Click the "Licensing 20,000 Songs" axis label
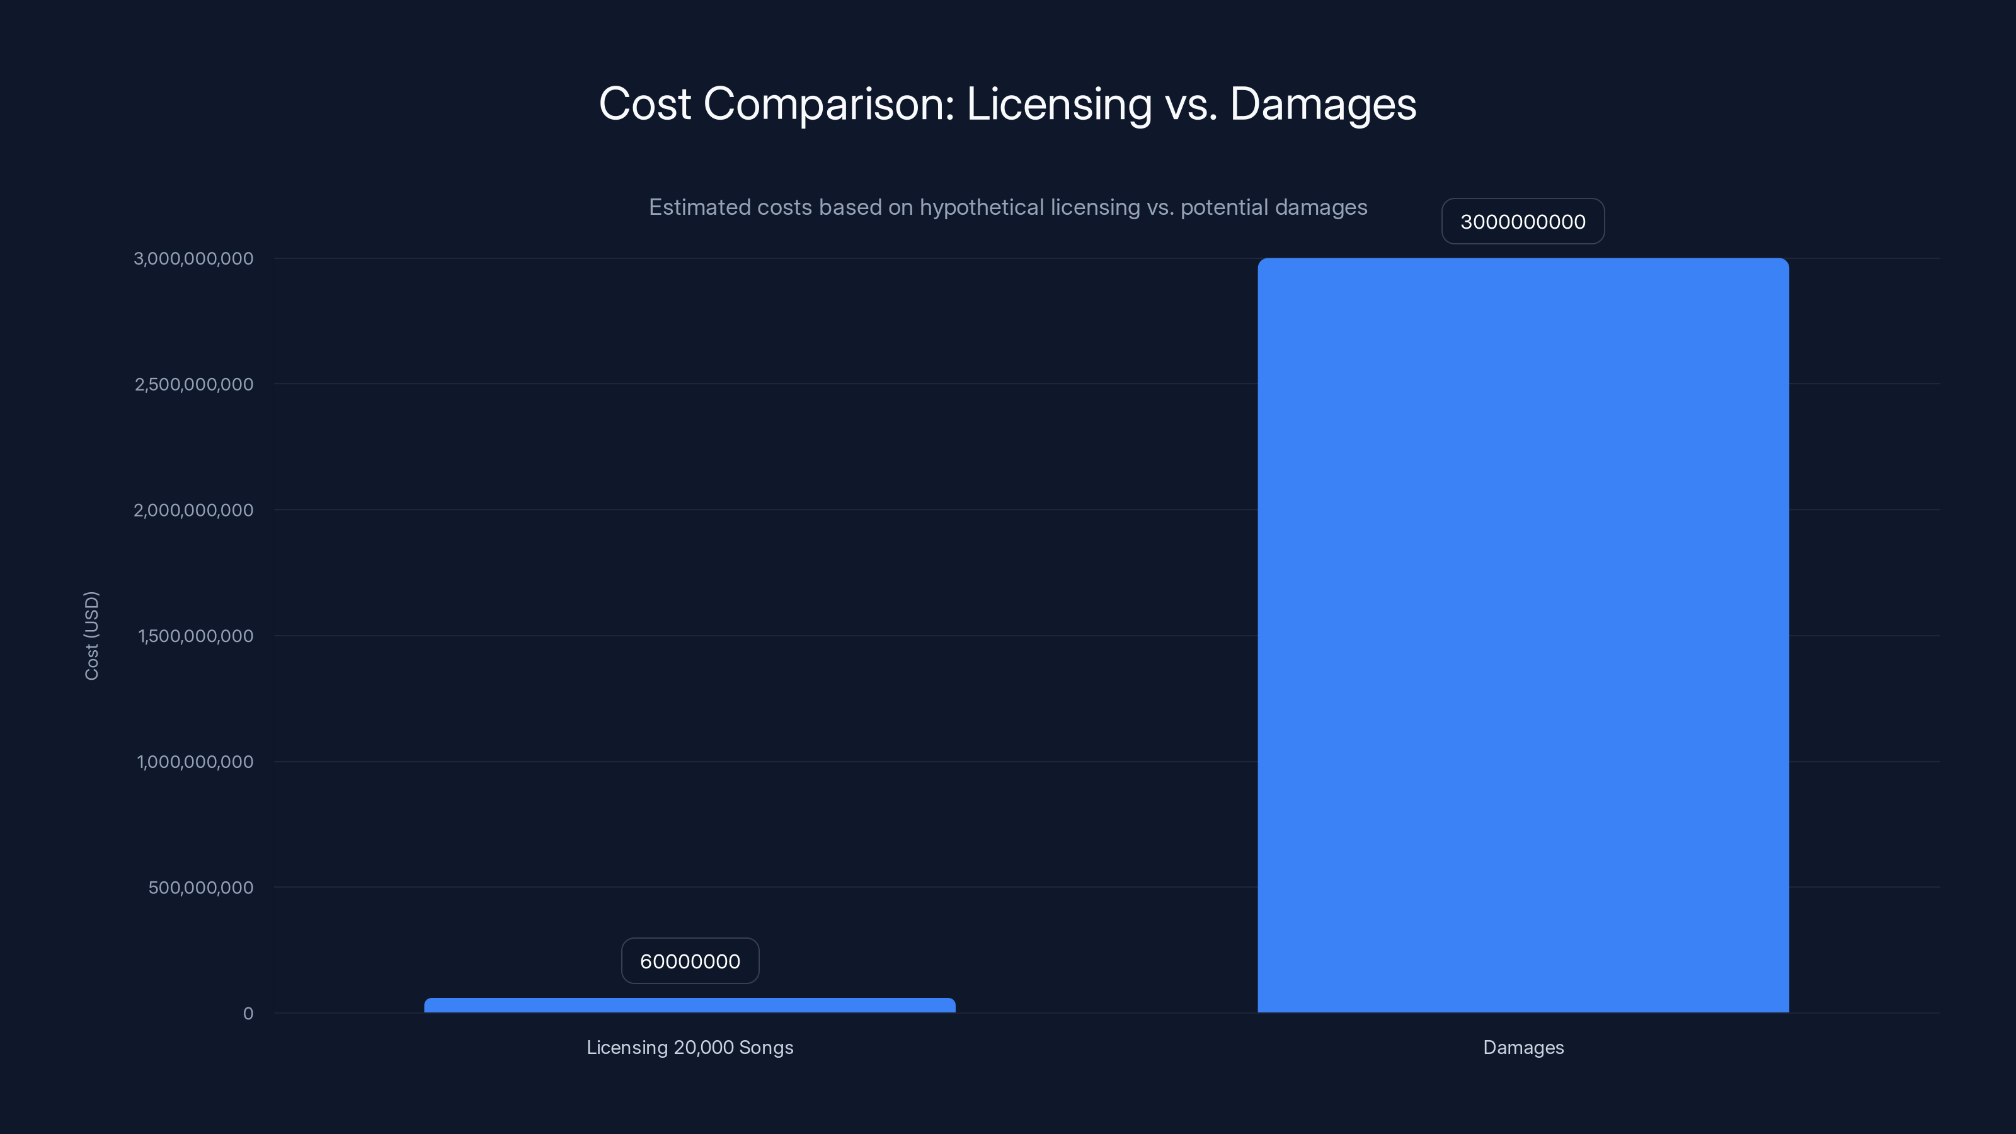Viewport: 2016px width, 1134px height. click(689, 1047)
